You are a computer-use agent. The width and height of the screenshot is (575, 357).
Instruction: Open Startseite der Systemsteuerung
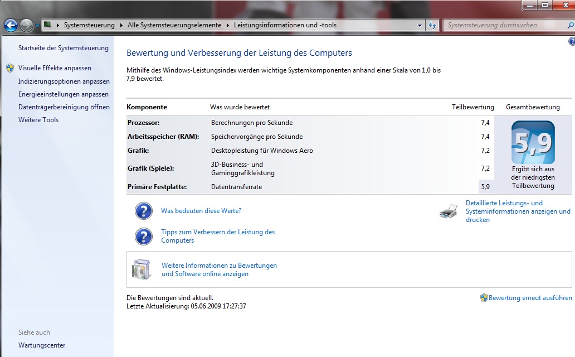pyautogui.click(x=64, y=48)
